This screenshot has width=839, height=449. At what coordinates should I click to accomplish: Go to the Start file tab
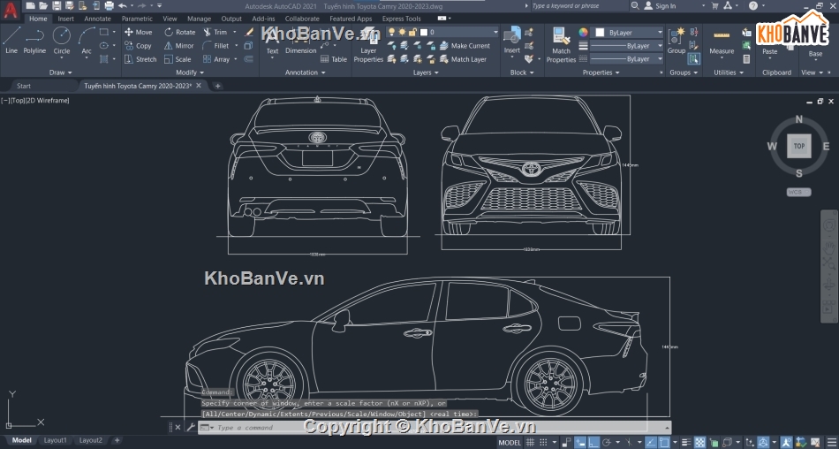pos(24,86)
